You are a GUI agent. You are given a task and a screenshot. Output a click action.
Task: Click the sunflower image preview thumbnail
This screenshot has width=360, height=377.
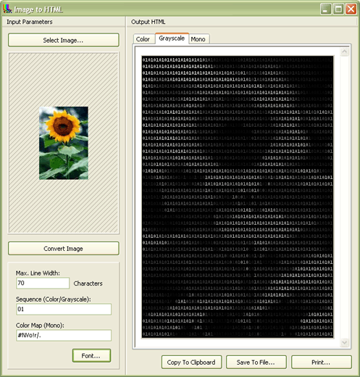click(64, 143)
